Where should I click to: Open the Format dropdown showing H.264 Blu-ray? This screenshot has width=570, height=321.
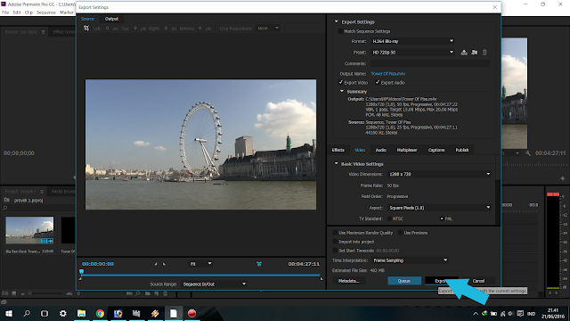click(412, 41)
